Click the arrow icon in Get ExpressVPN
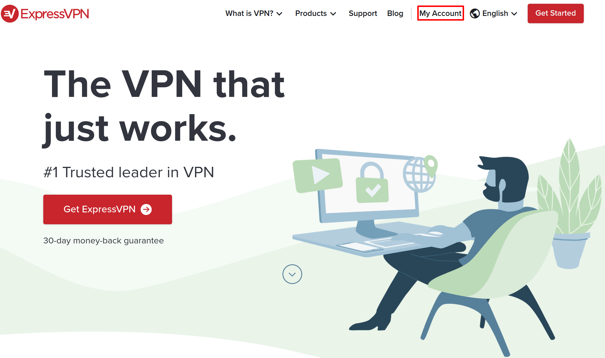Viewport: 605px width, 358px height. coord(146,209)
